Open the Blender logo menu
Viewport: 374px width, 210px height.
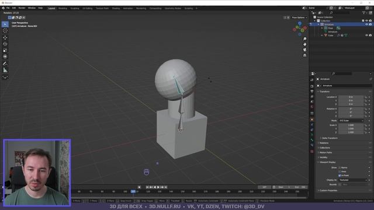pyautogui.click(x=3, y=8)
